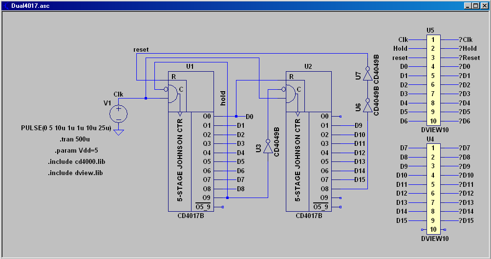The image size is (491, 259).
Task: Click the Dual4017.asc window title
Action: click(30, 6)
